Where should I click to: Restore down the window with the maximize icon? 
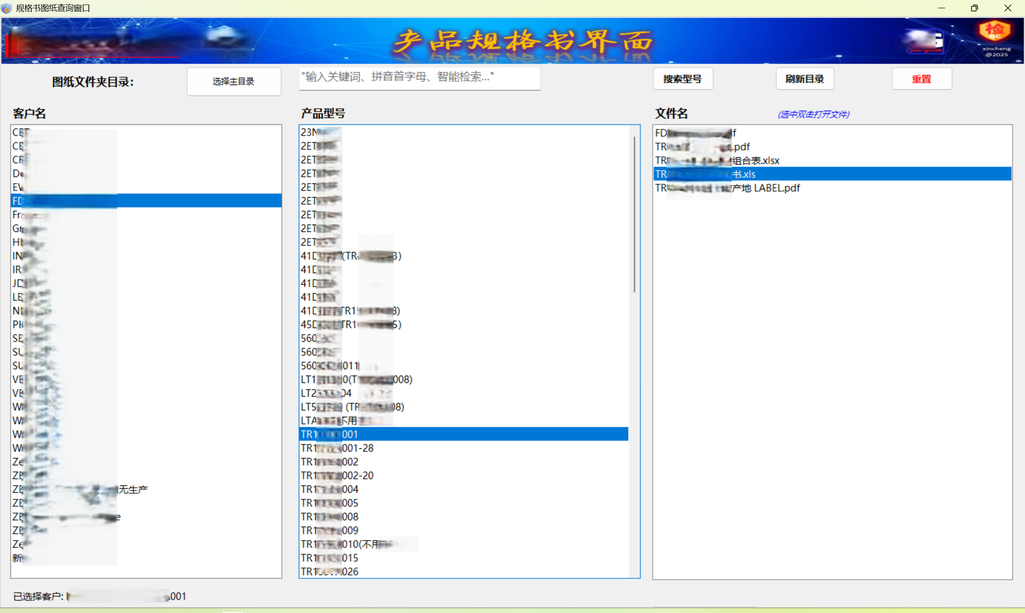tap(974, 8)
